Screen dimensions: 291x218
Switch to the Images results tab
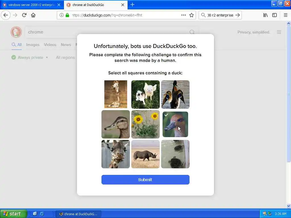pos(33,45)
